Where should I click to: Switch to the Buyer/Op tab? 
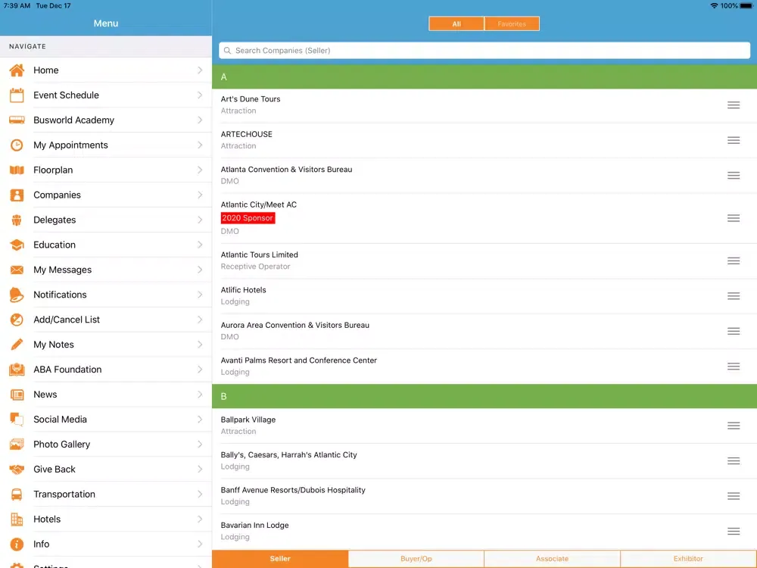click(x=416, y=559)
